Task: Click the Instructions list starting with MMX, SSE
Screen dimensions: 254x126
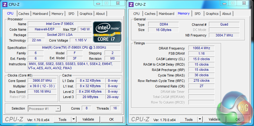Action: pyautogui.click(x=74, y=66)
